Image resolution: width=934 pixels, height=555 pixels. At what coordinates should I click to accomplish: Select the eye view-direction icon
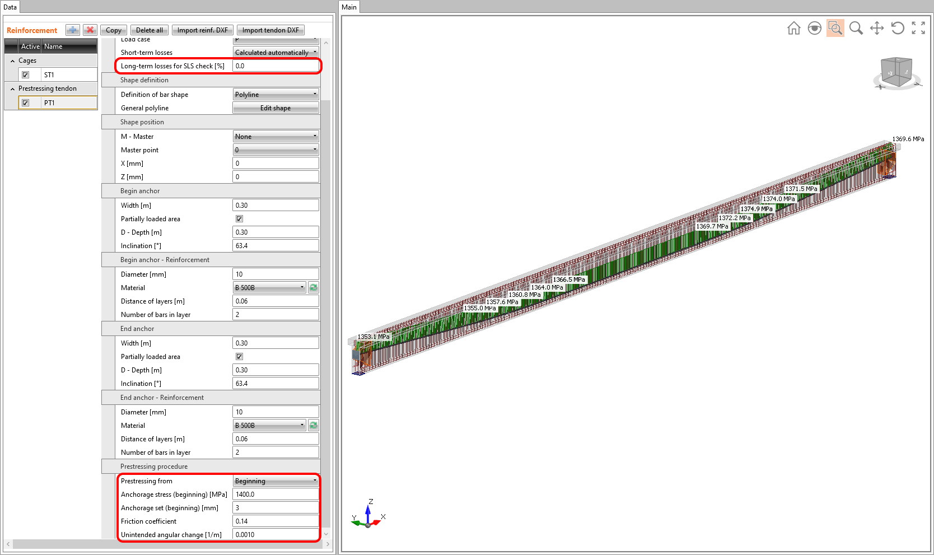coord(814,28)
